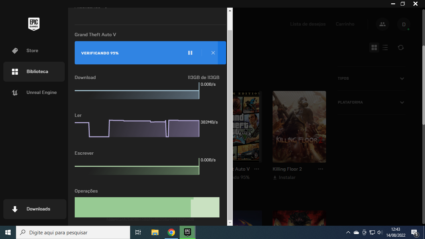
Task: Open the Killing Floor 2 cover thumbnail
Action: tap(299, 127)
